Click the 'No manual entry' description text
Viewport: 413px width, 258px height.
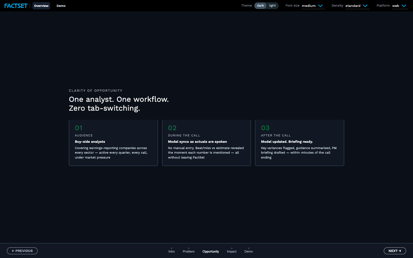point(206,153)
